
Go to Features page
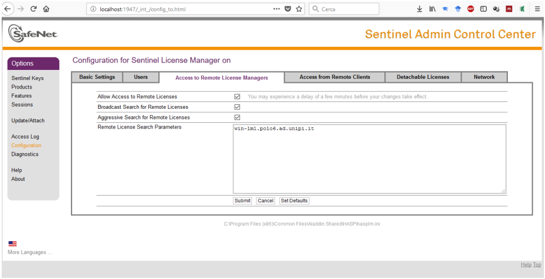coord(21,96)
